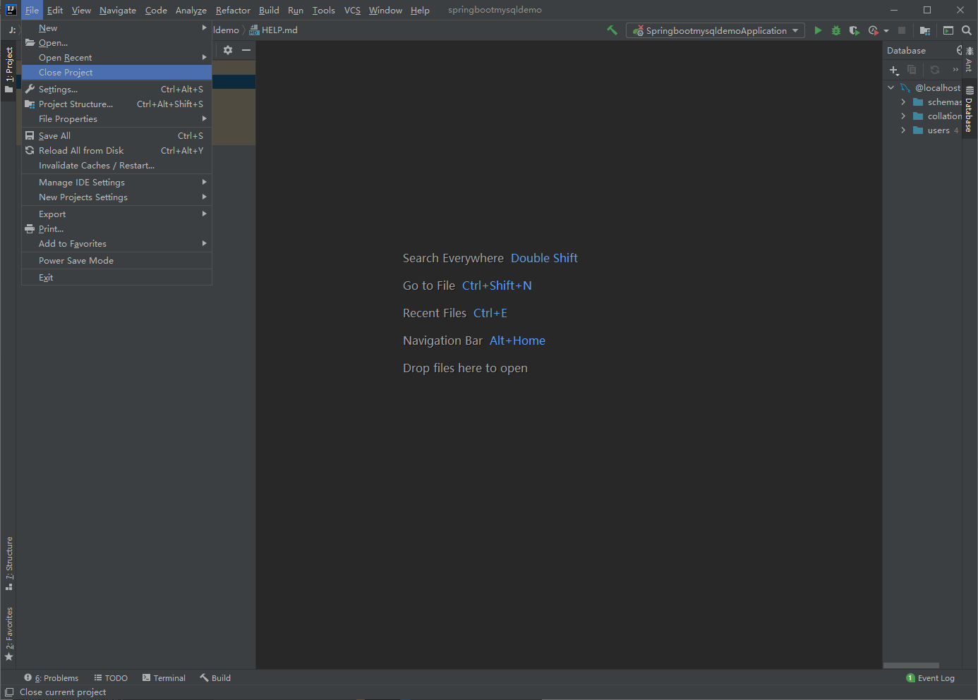Expand the schemas folder under localhost
978x700 pixels.
tap(903, 102)
